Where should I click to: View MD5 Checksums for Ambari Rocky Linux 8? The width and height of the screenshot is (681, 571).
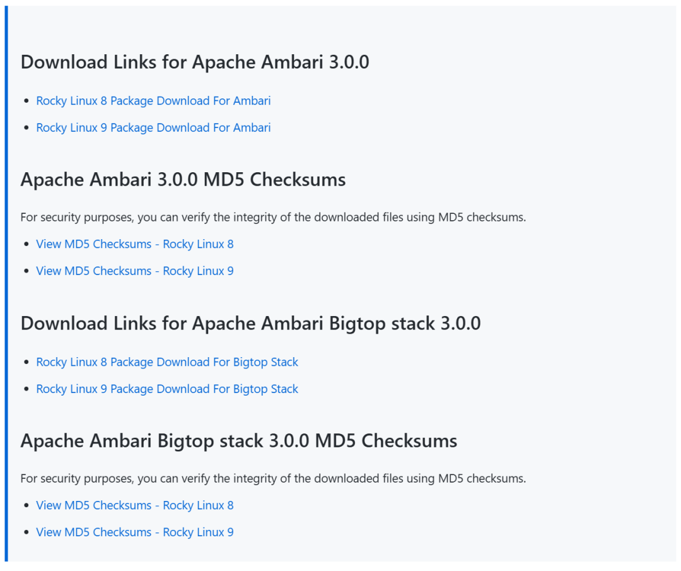134,244
